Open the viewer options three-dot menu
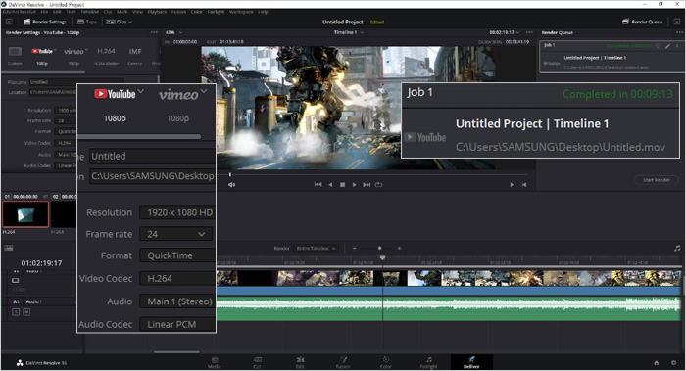 tap(529, 32)
